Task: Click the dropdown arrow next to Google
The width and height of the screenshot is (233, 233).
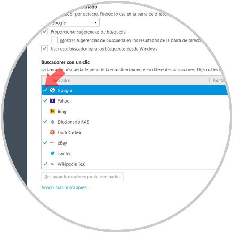Action: [95, 22]
